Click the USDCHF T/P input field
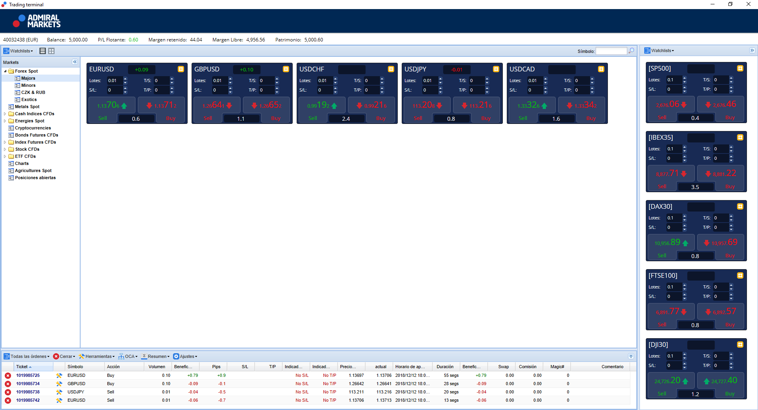The height and width of the screenshot is (410, 758). pyautogui.click(x=371, y=90)
